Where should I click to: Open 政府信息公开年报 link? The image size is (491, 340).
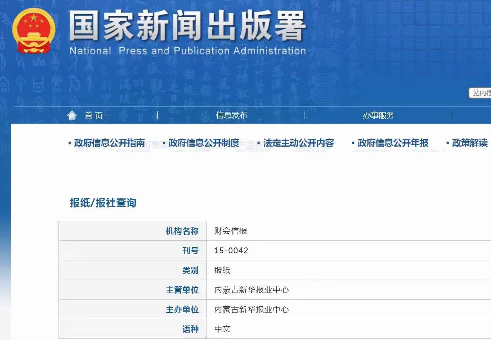click(x=393, y=143)
